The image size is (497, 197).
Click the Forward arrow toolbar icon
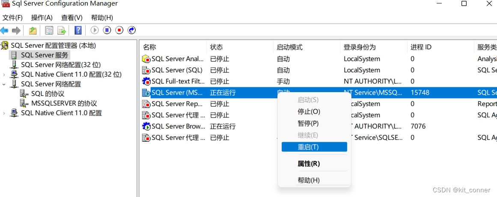[x=16, y=30]
